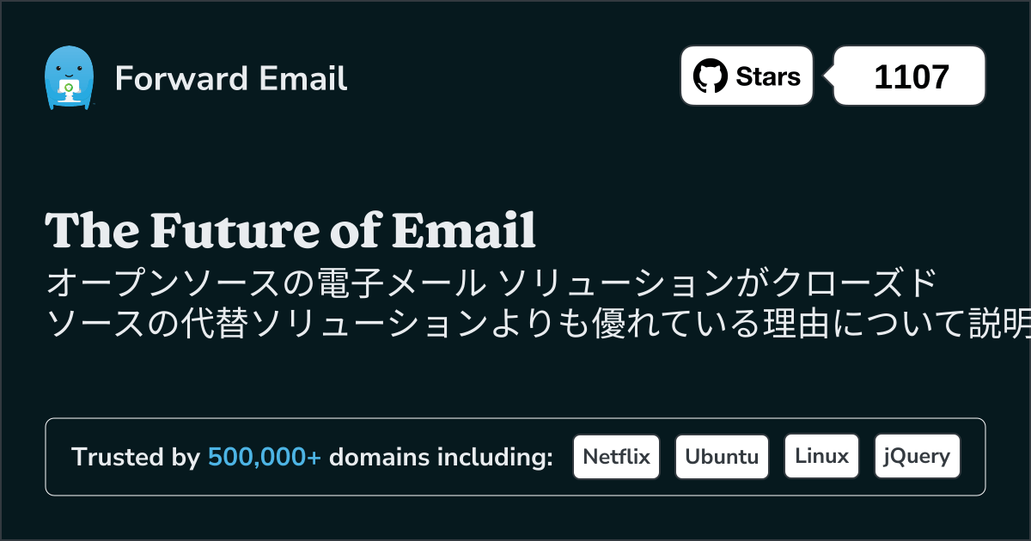Click the Trusted by text

[x=136, y=457]
